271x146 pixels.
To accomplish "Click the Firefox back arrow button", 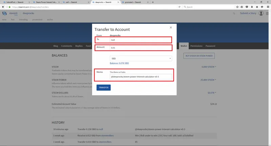I will click(3, 7).
